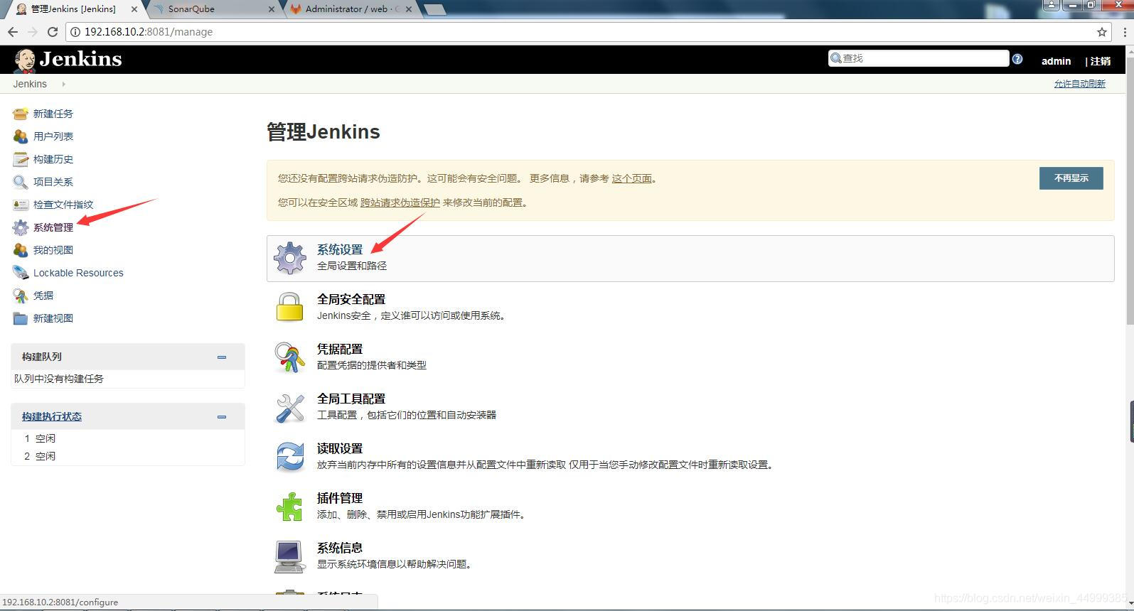Click executor 2 空闲 status row
The width and height of the screenshot is (1134, 611).
point(128,456)
